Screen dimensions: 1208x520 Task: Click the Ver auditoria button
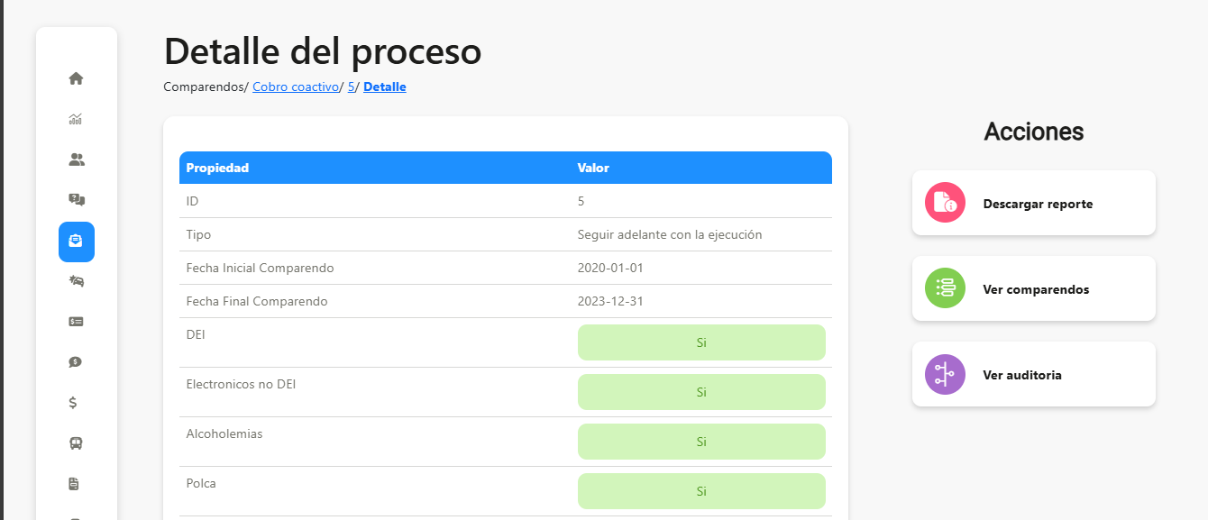(1034, 374)
